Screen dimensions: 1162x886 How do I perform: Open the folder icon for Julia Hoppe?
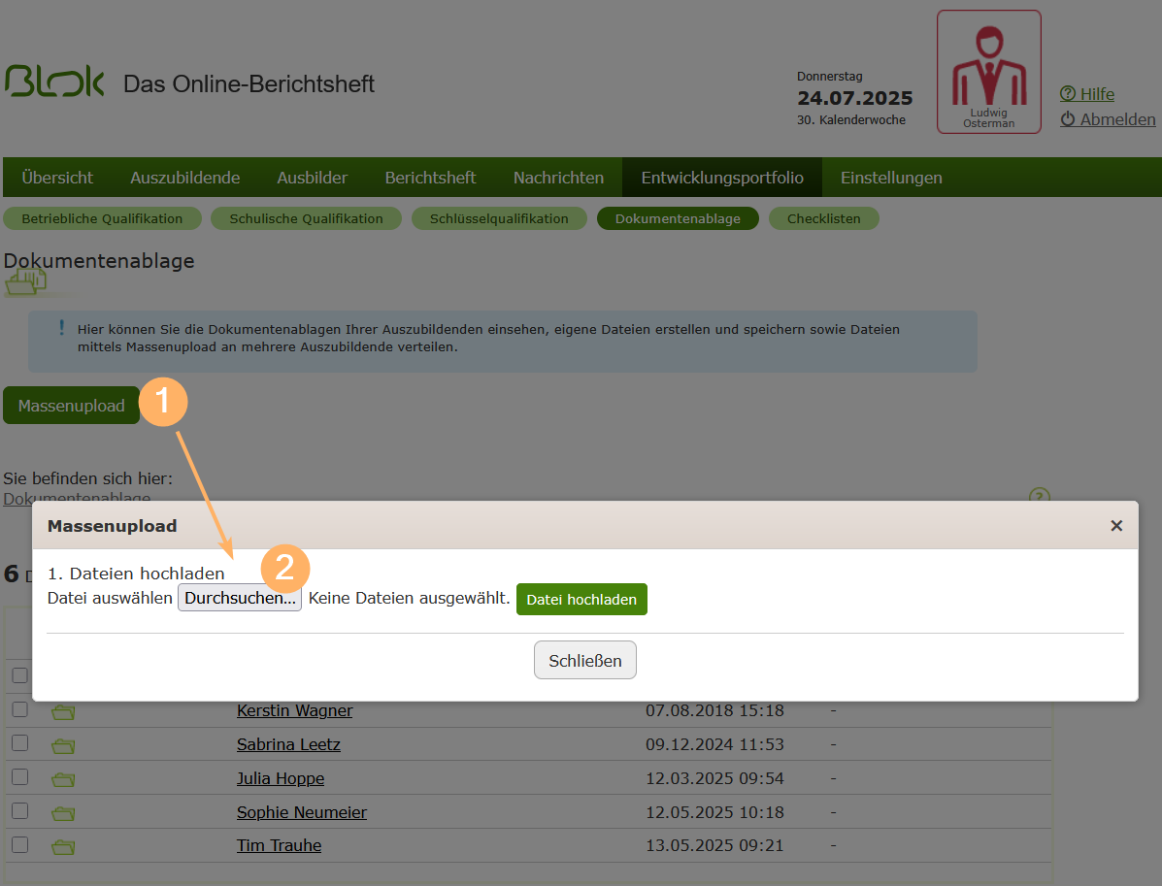pyautogui.click(x=63, y=779)
